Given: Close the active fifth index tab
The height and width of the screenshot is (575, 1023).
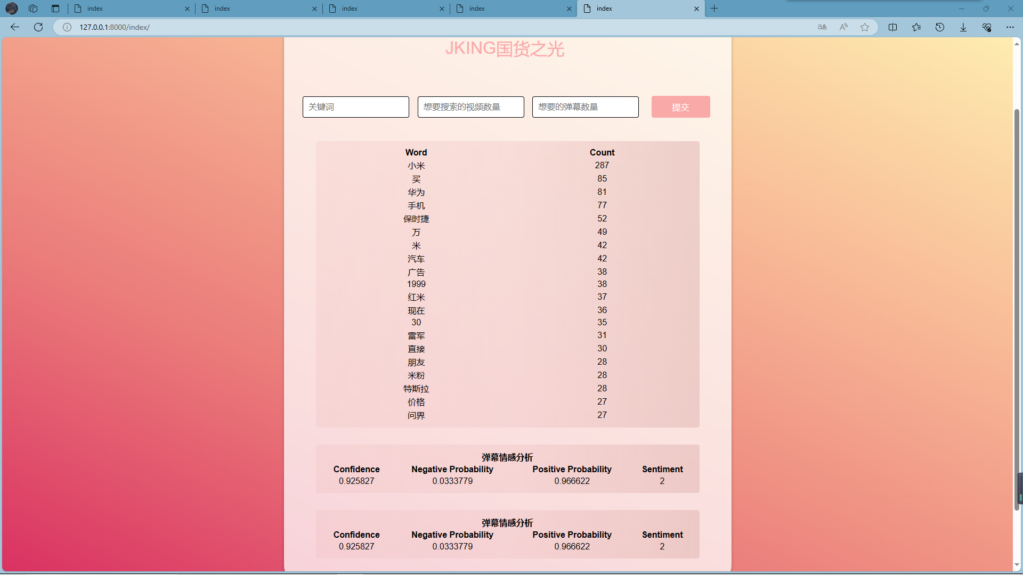Looking at the screenshot, I should [x=696, y=9].
